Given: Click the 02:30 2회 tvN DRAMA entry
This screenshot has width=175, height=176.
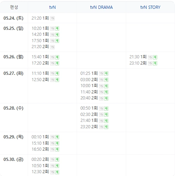Looking at the screenshot, I should click(x=89, y=115).
